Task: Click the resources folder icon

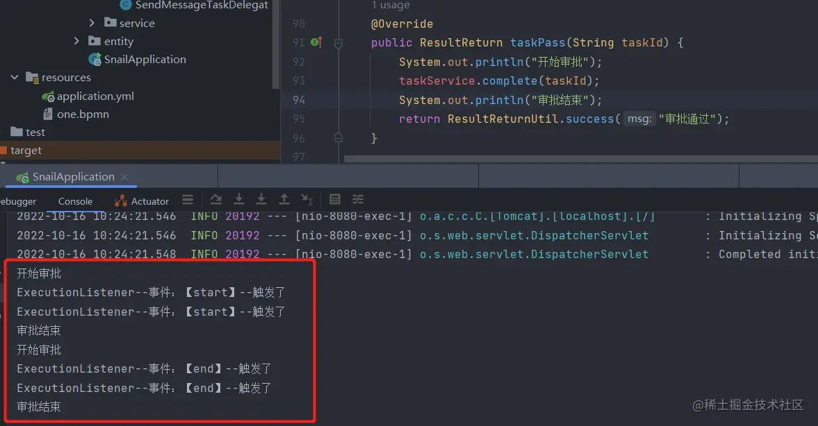Action: [x=33, y=78]
